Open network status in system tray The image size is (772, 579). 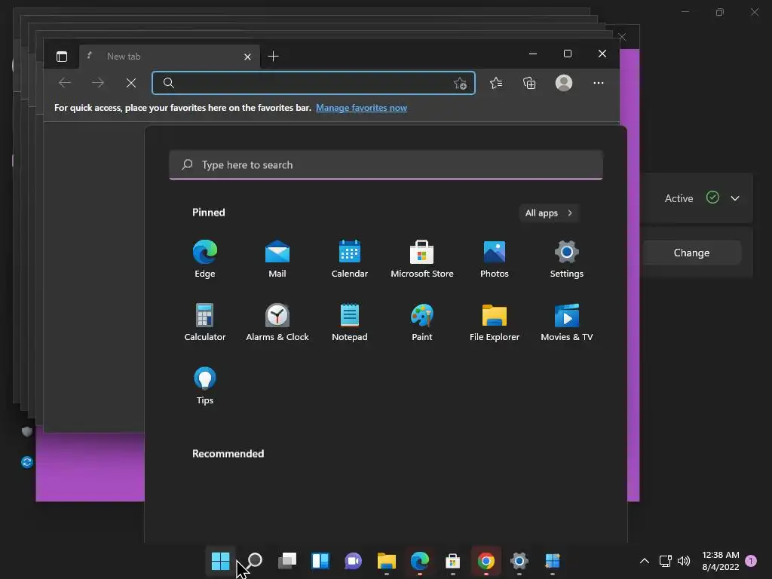[665, 561]
